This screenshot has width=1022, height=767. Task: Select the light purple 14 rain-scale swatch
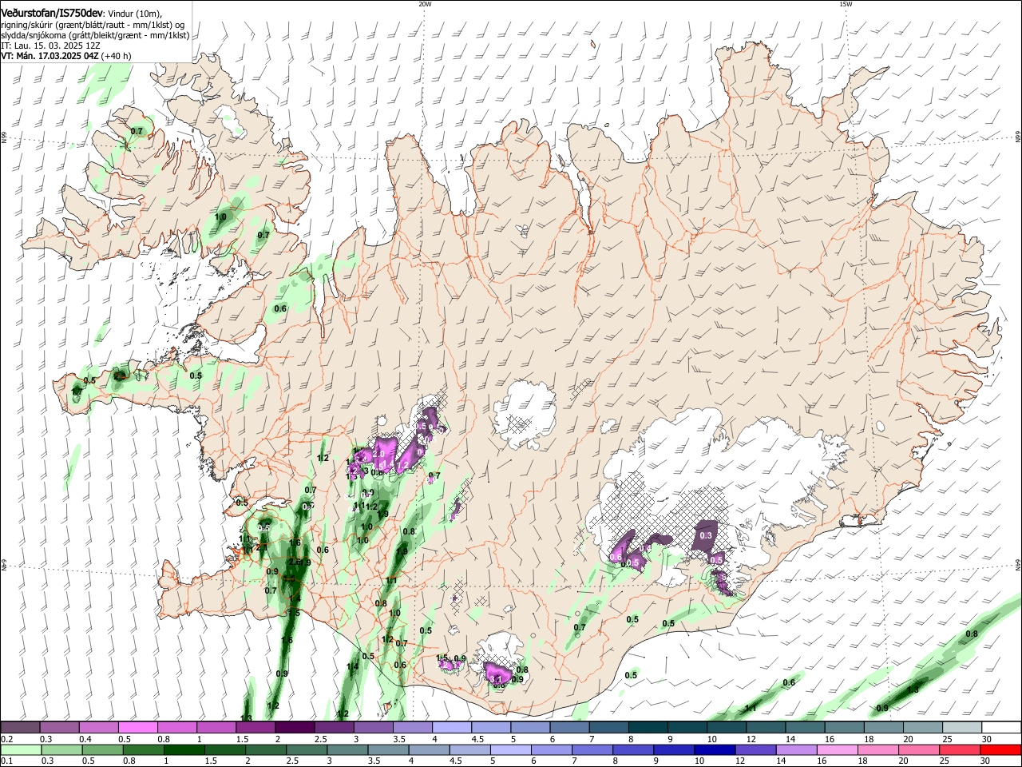click(796, 749)
